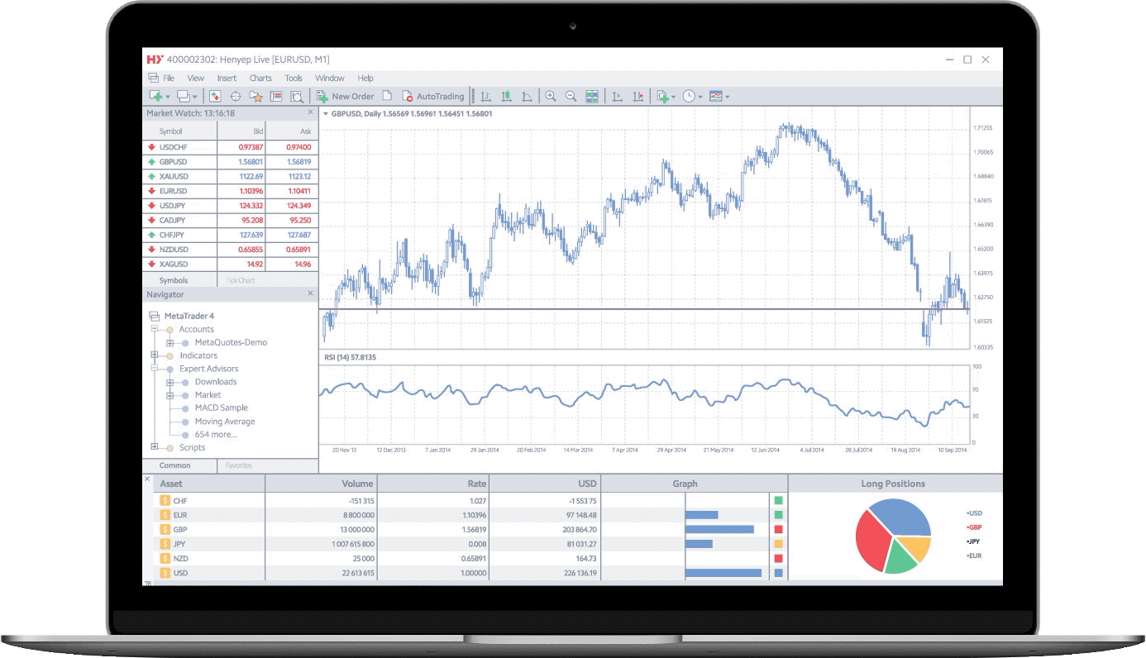Viewport: 1146px width, 658px height.
Task: Open the chart Periods dropdown
Action: (x=690, y=95)
